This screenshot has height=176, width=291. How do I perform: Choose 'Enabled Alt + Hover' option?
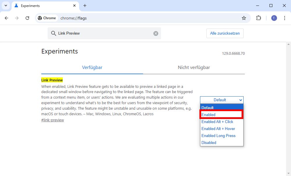coord(218,129)
